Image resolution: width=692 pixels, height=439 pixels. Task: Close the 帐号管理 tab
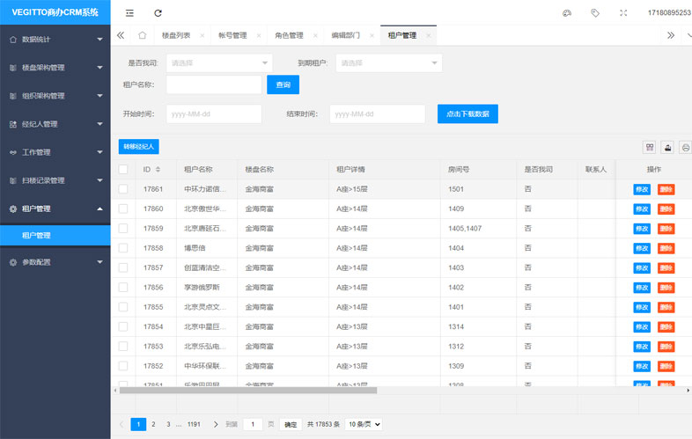click(x=259, y=36)
